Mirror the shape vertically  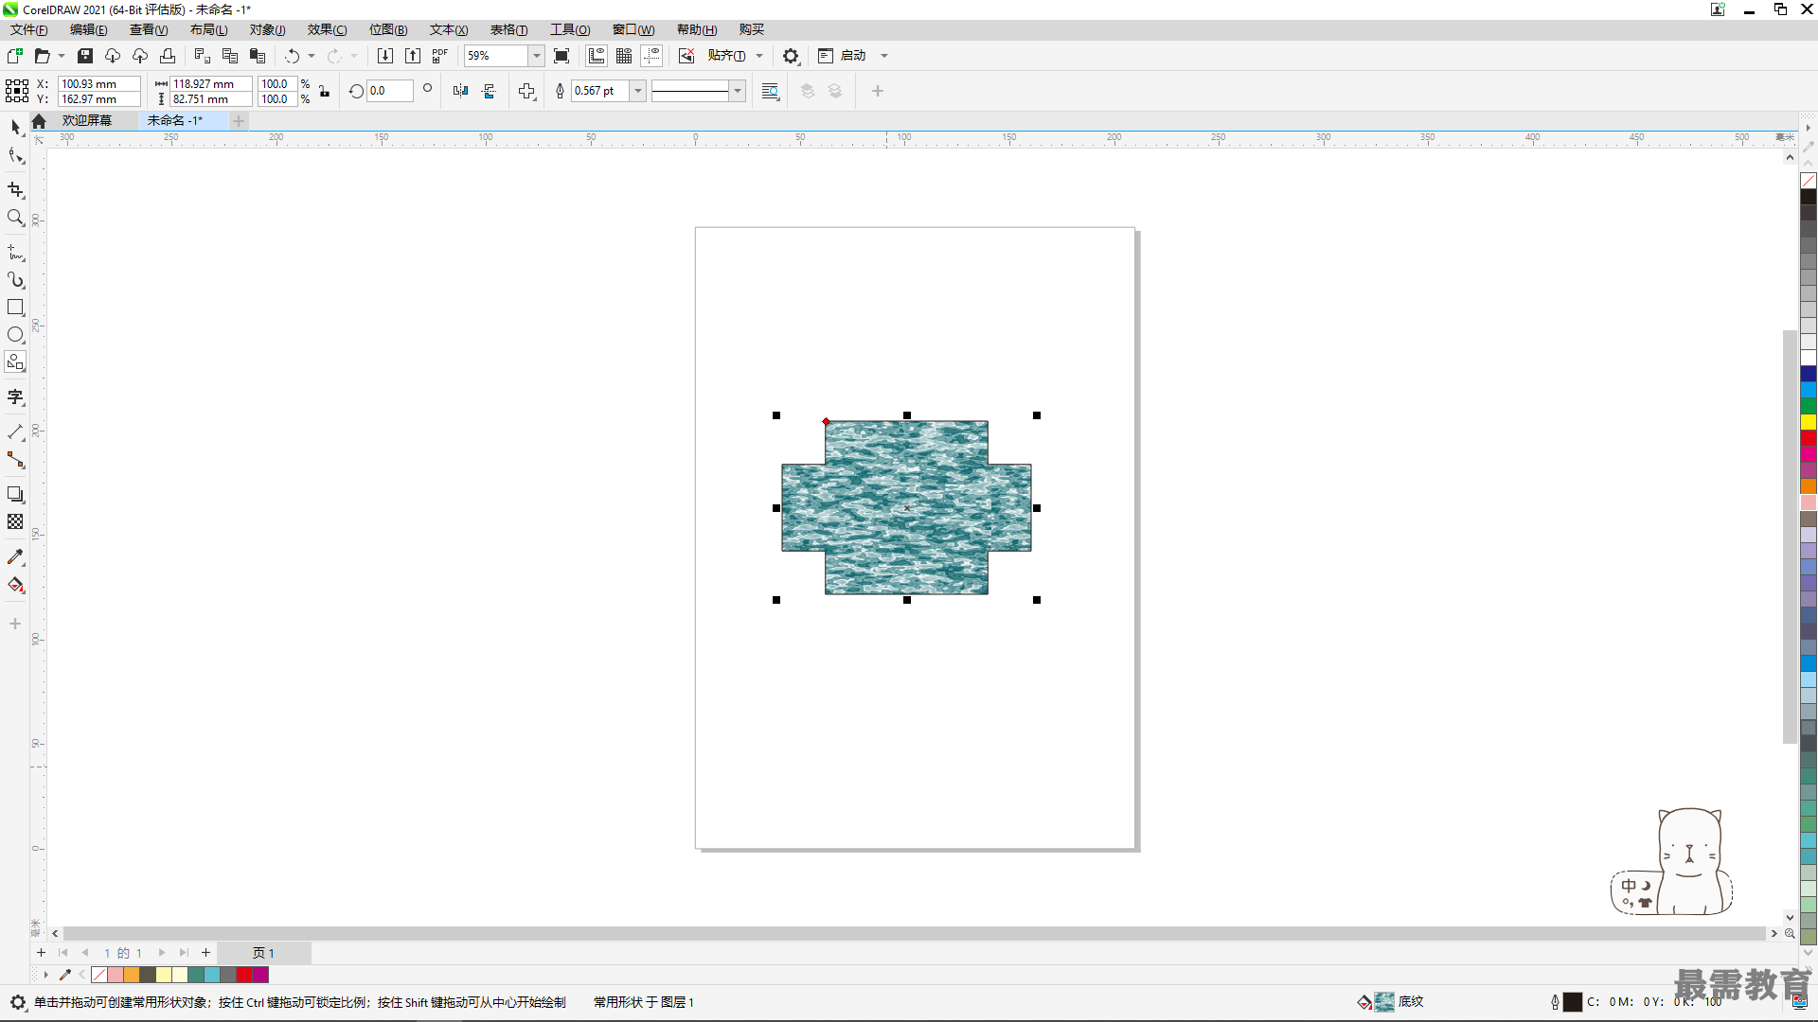coord(489,91)
